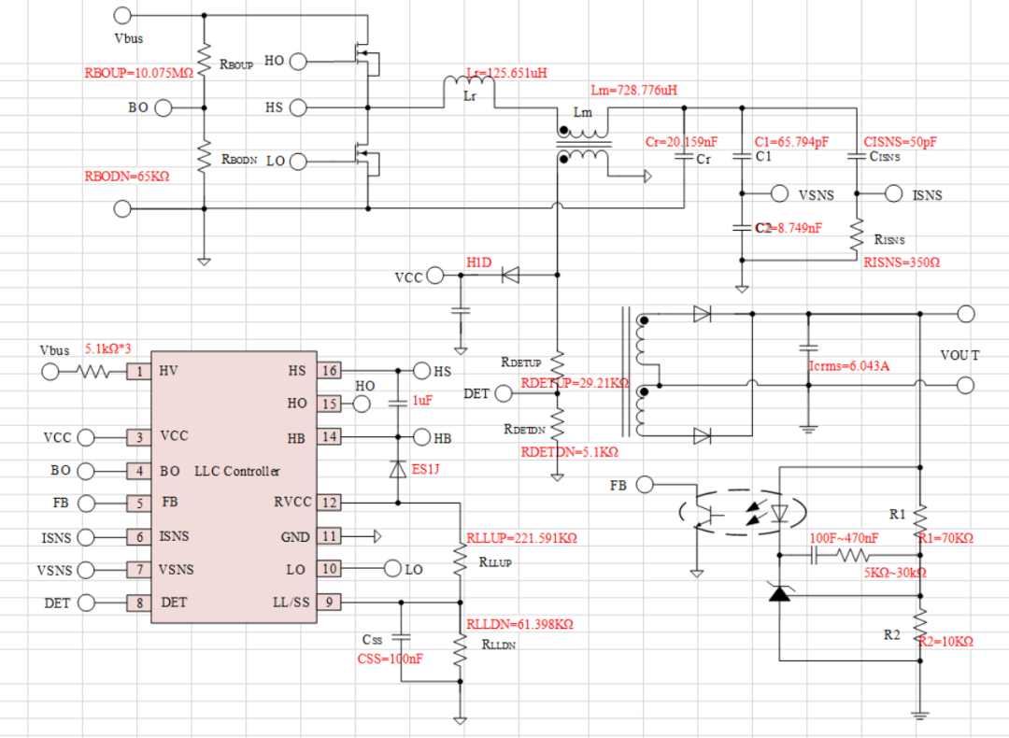The image size is (1009, 738).
Task: Click the RDETUP=29.21KΩ annotation
Action: coord(575,383)
